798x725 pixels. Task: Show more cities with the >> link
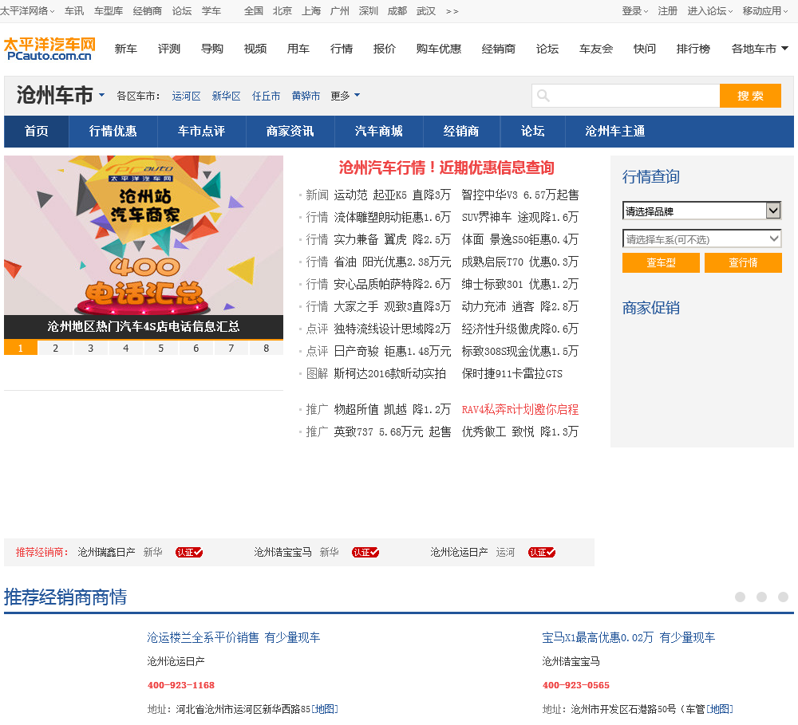click(x=452, y=11)
